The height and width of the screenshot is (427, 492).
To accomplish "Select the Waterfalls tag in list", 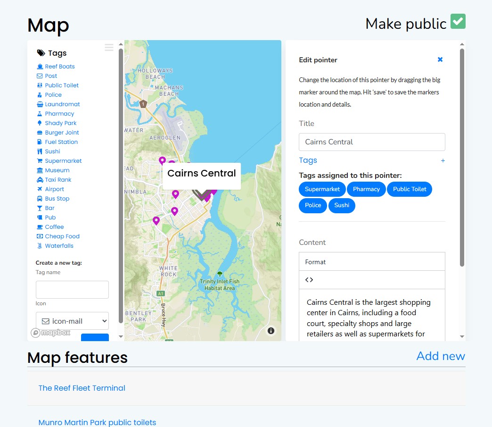I will 59,246.
